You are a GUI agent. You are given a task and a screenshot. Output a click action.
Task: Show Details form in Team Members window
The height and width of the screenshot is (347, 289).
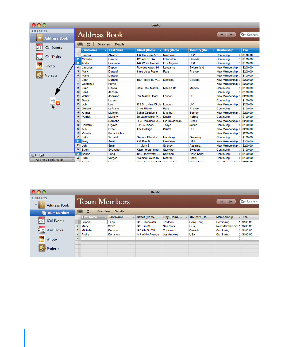[119, 211]
